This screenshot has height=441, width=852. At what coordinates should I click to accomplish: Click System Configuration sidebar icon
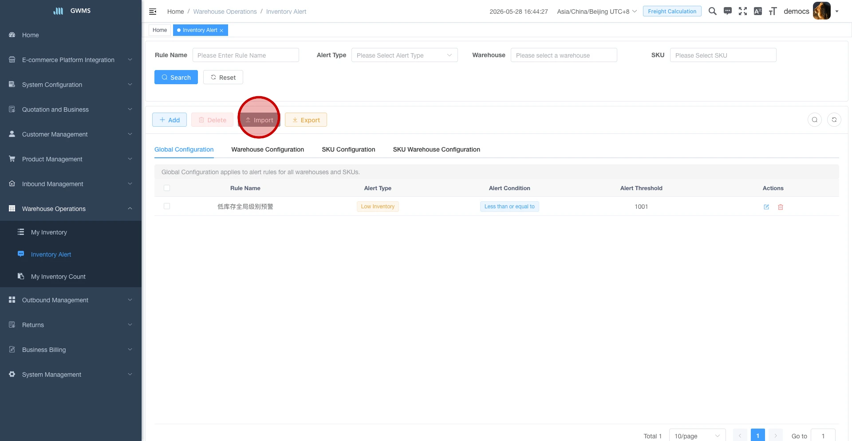tap(12, 84)
